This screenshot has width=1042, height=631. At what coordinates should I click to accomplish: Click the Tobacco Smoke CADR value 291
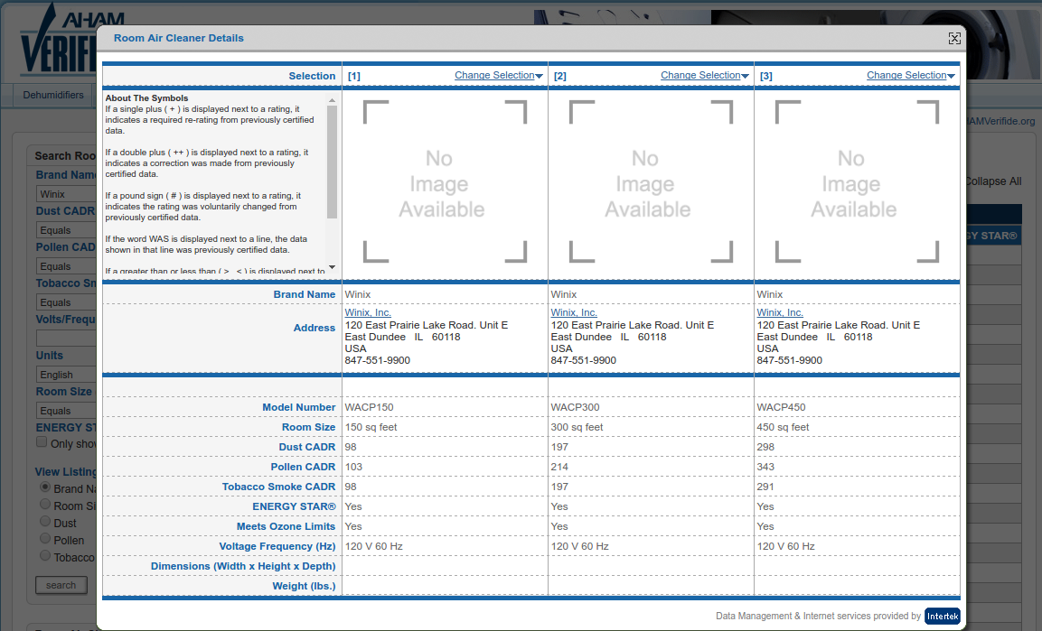click(x=765, y=487)
